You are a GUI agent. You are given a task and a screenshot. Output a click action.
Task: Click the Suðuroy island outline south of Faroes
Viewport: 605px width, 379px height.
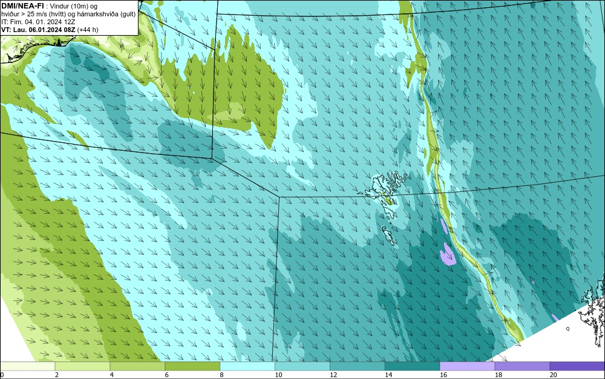[389, 236]
